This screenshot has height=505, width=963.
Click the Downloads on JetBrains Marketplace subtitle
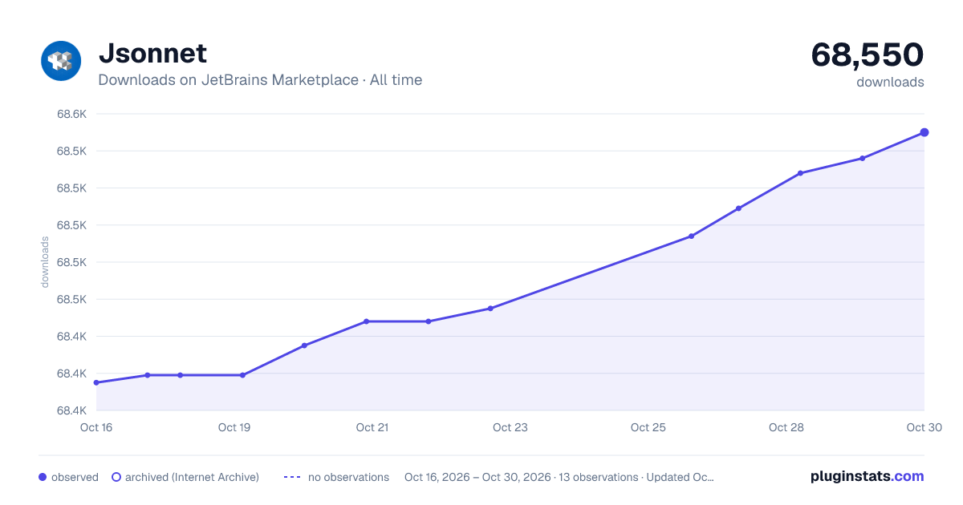(x=260, y=80)
